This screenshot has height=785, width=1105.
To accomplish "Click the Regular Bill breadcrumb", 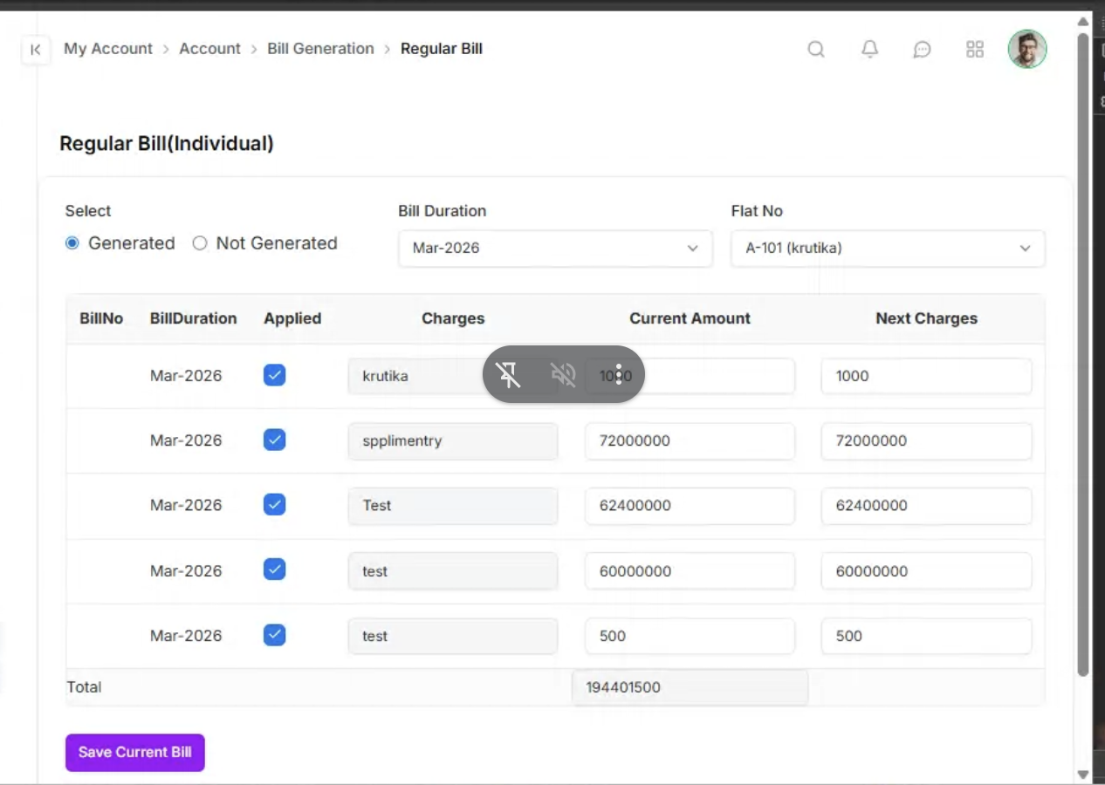I will [442, 49].
